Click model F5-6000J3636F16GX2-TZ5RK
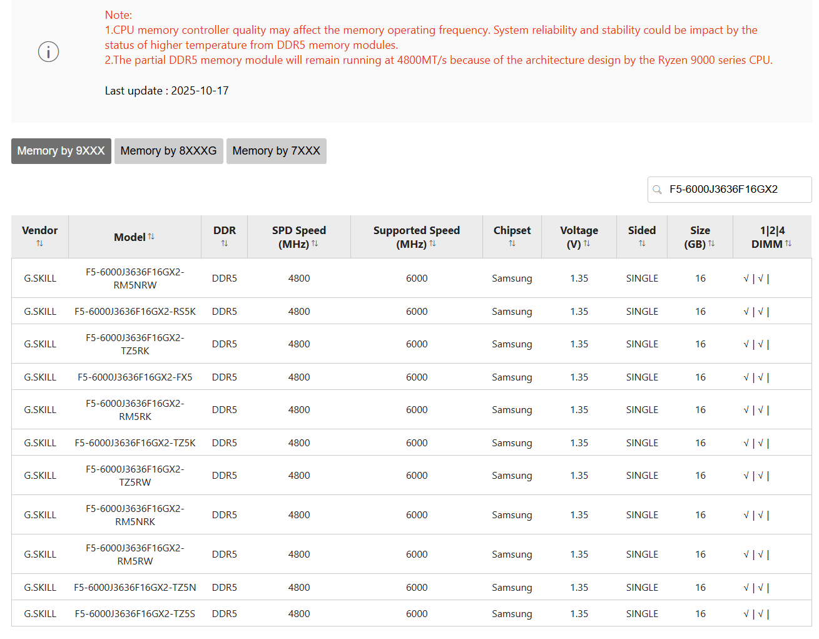Viewport: 819px width, 639px height. 135,344
